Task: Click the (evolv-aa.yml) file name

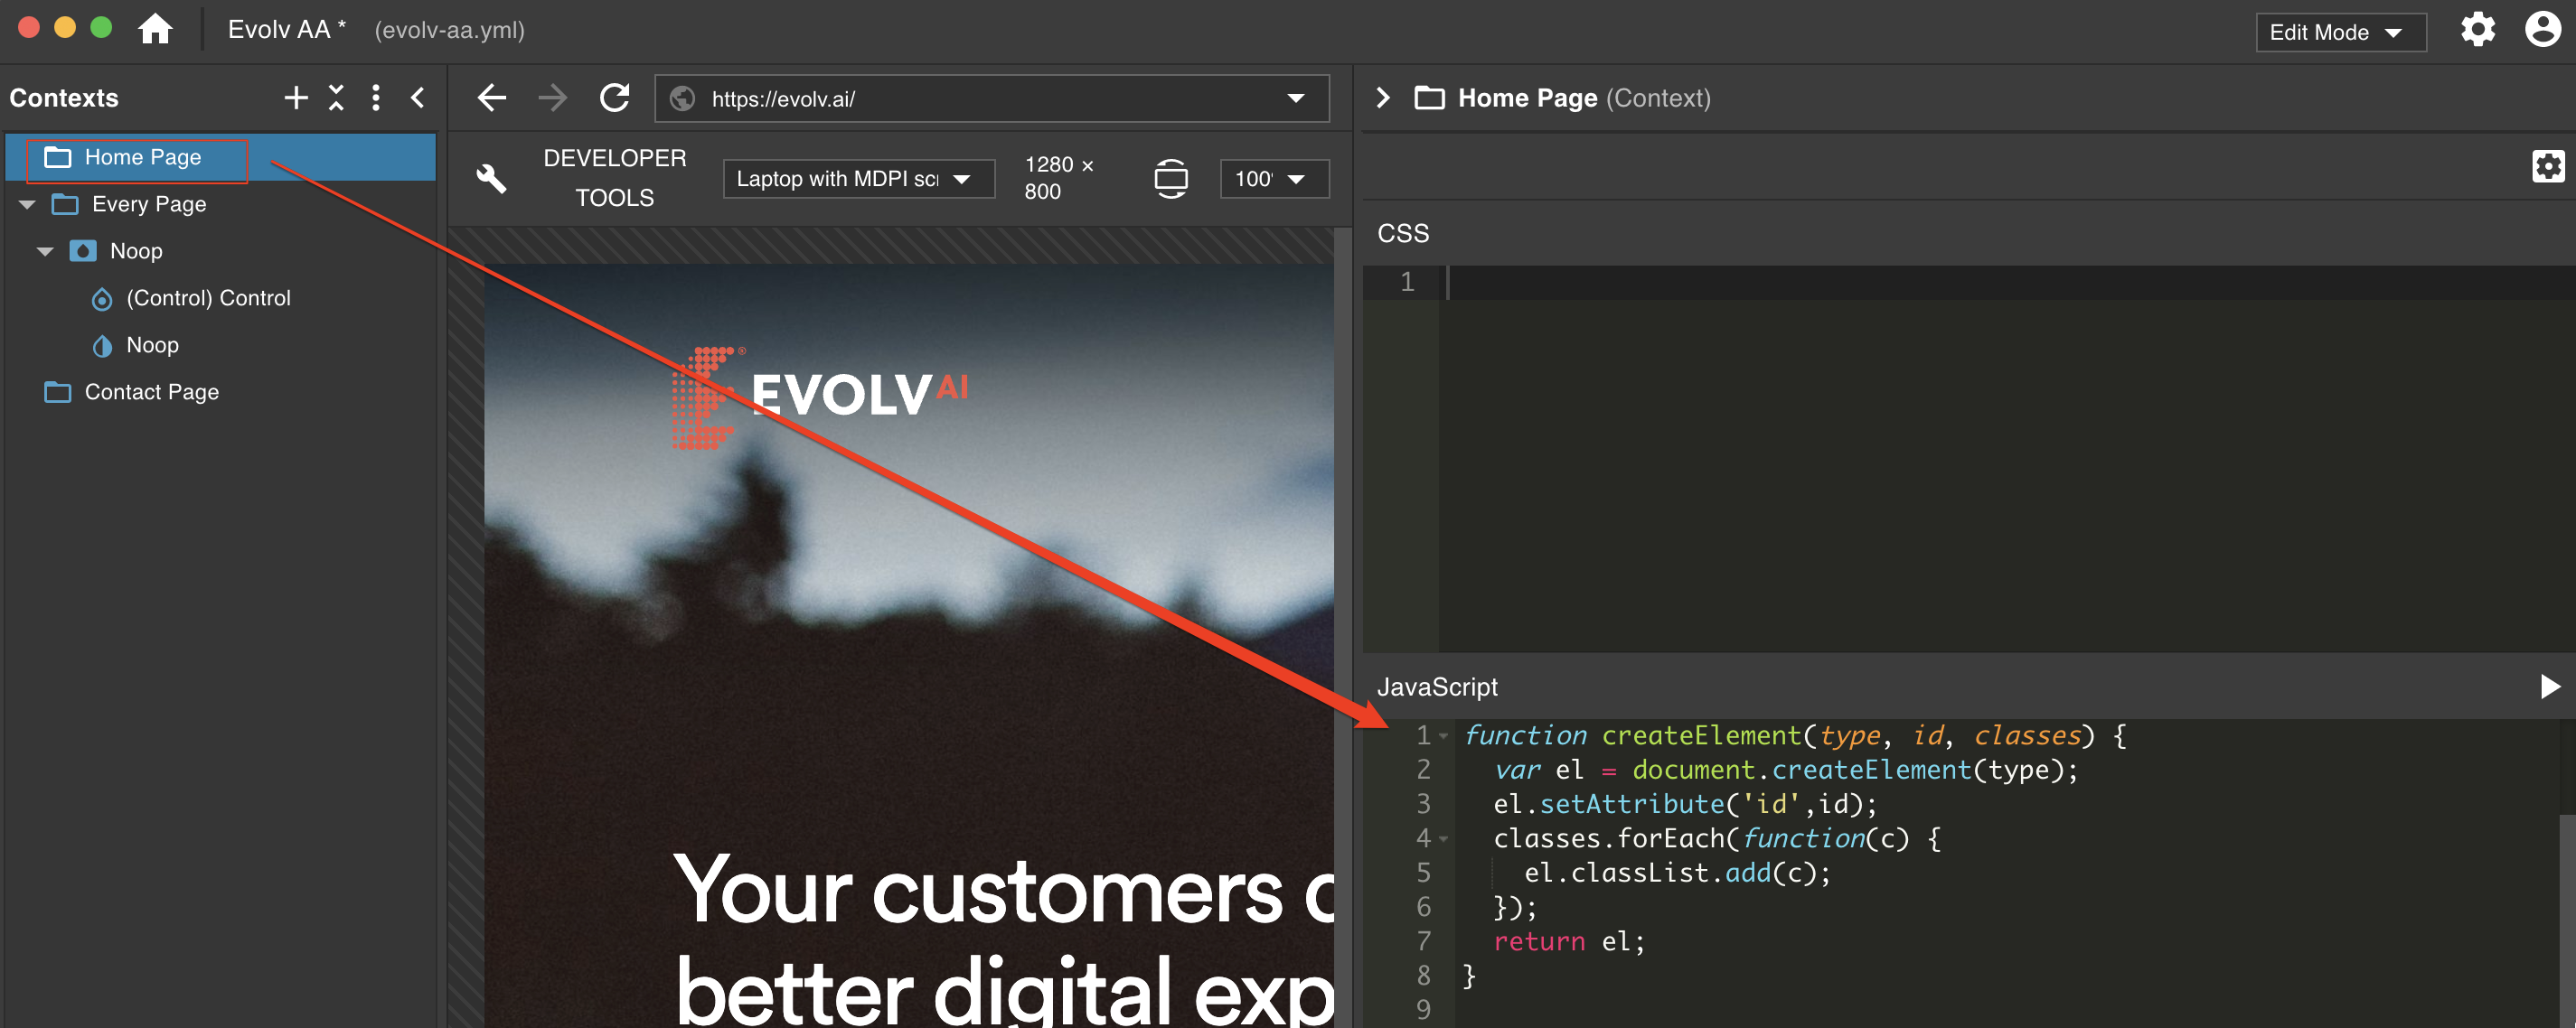Action: [449, 31]
